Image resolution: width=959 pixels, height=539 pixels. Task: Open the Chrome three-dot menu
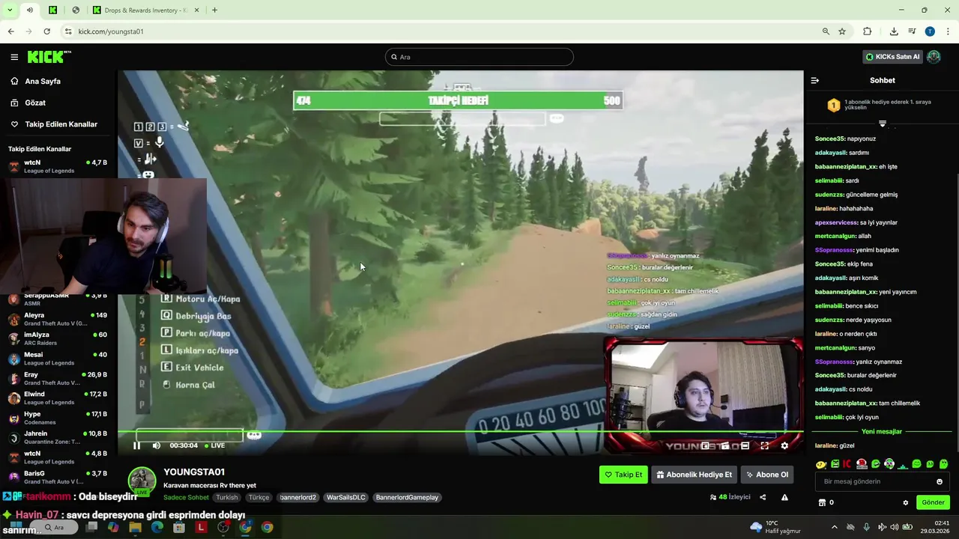pyautogui.click(x=948, y=31)
